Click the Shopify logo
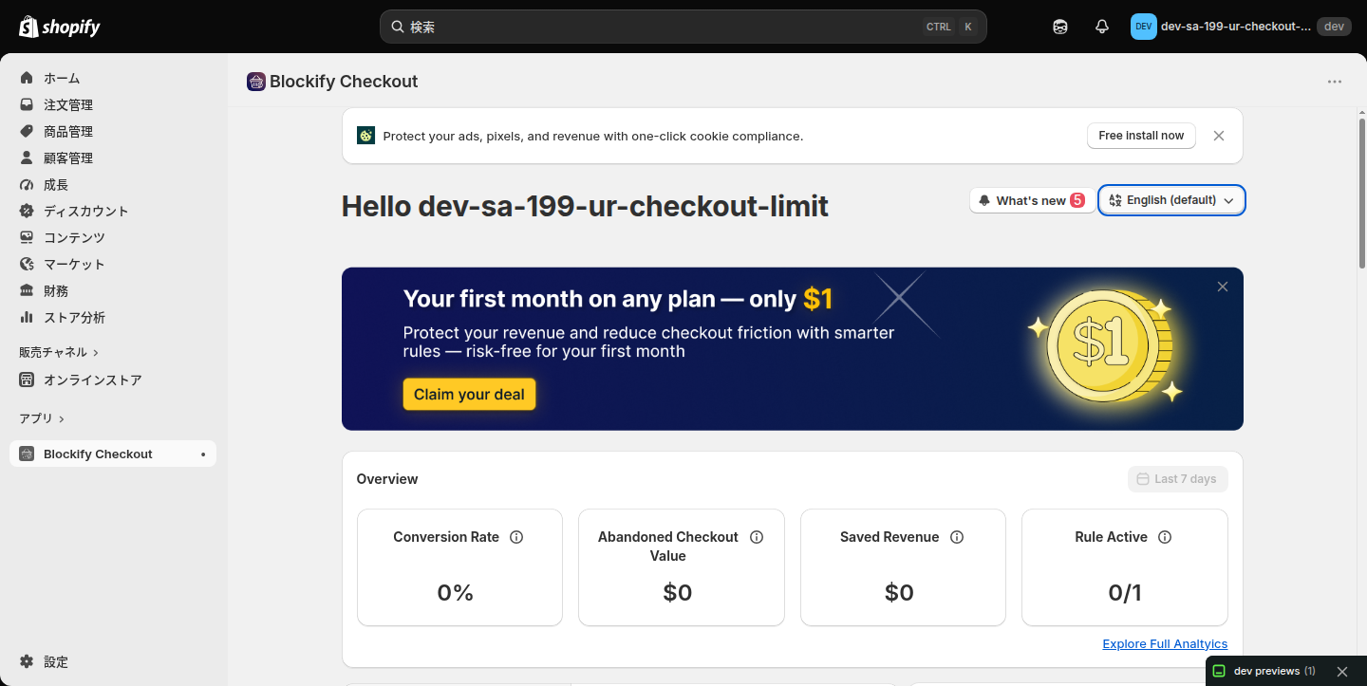This screenshot has width=1367, height=686. 60,27
